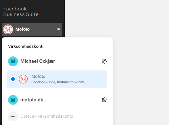Click the mofoto.dk teal avatar icon

pyautogui.click(x=13, y=100)
